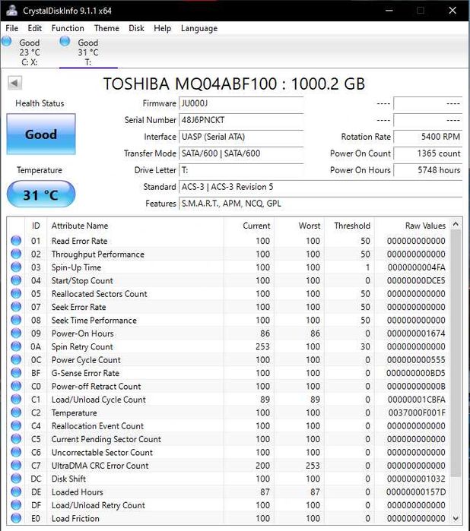
Task: Click raw value 0037000F001F in Temperature row
Action: 417,412
